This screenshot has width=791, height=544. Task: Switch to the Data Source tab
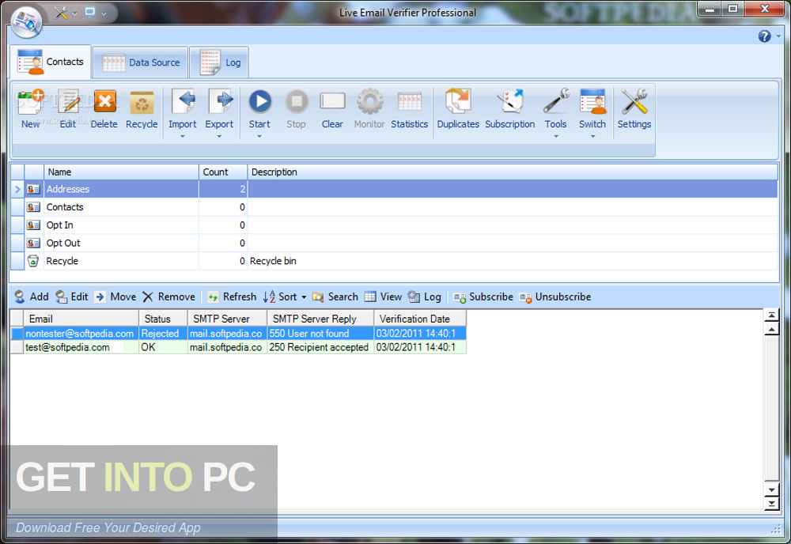pyautogui.click(x=140, y=62)
